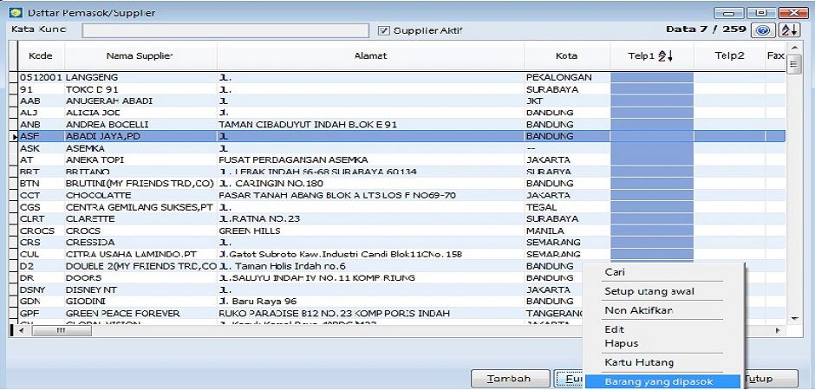This screenshot has width=815, height=390.
Task: Click the Kota column header
Action: [566, 56]
